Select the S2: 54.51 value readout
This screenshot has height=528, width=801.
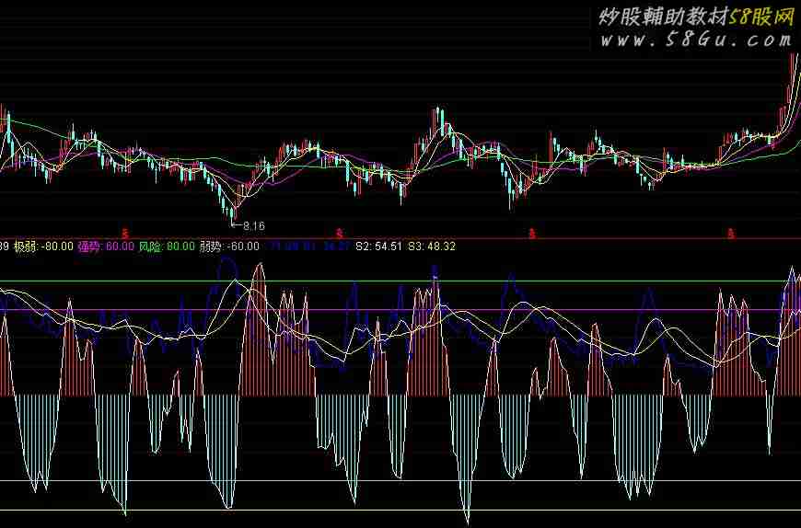[377, 247]
